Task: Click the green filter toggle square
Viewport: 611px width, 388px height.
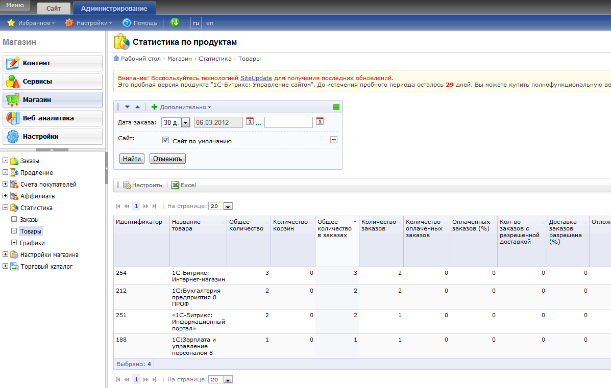Action: pos(336,107)
